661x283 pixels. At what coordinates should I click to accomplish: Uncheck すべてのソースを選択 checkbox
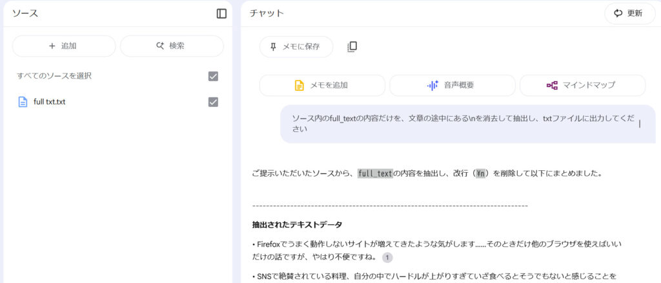[213, 76]
